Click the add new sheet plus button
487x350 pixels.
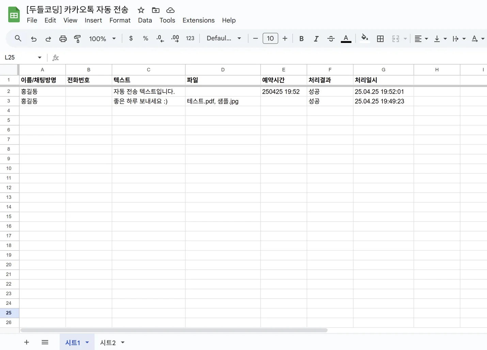coord(27,342)
